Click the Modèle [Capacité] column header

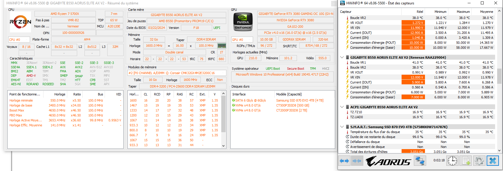[x=305, y=94]
